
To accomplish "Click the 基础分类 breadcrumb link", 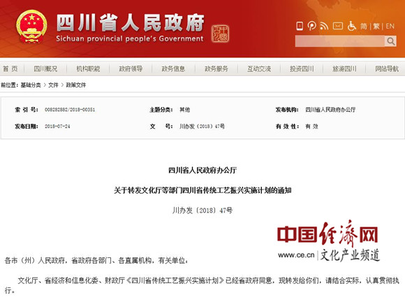I will coord(31,85).
